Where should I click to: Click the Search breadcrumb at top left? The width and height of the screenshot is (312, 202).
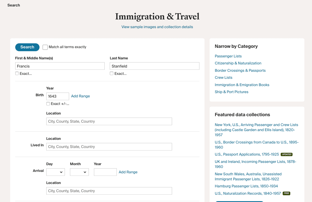point(14,5)
